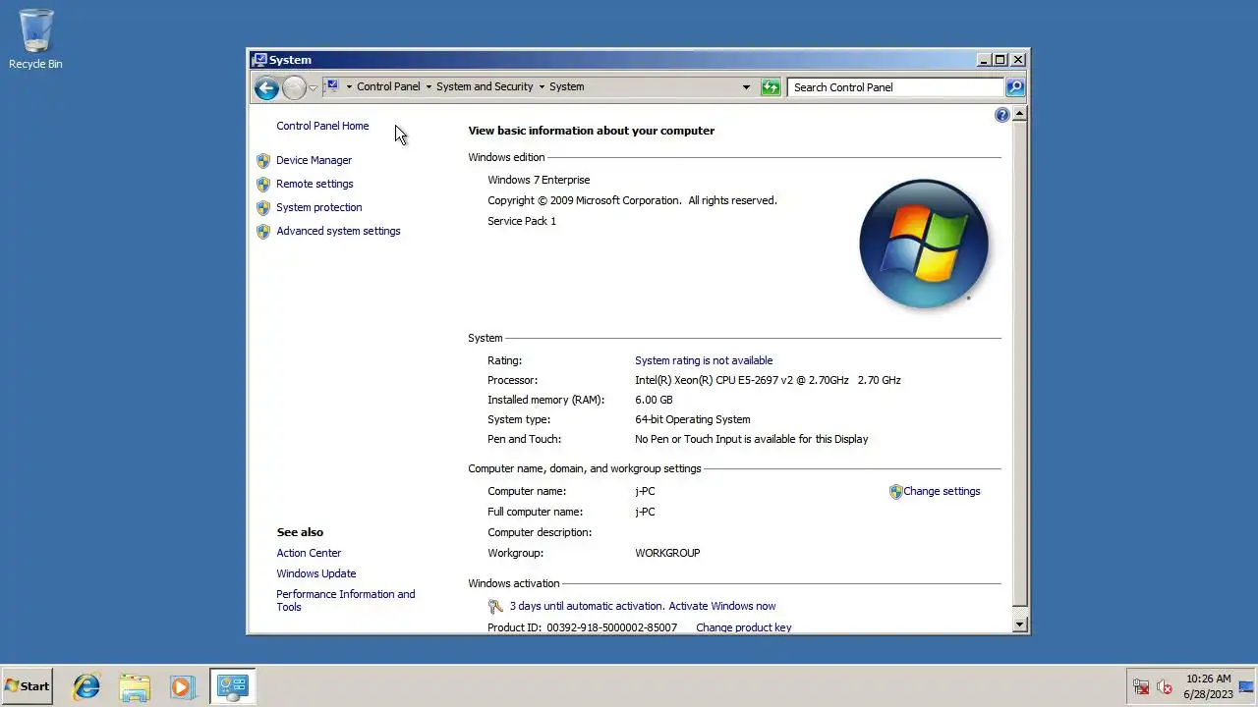Click the Windows logo image
The height and width of the screenshot is (707, 1258).
click(924, 244)
